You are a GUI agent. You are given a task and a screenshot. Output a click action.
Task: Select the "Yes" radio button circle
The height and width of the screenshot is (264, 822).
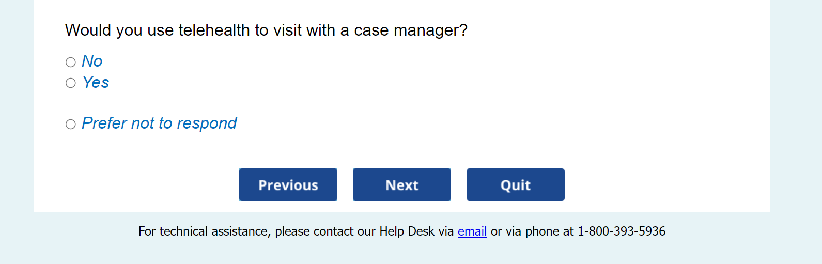point(71,83)
